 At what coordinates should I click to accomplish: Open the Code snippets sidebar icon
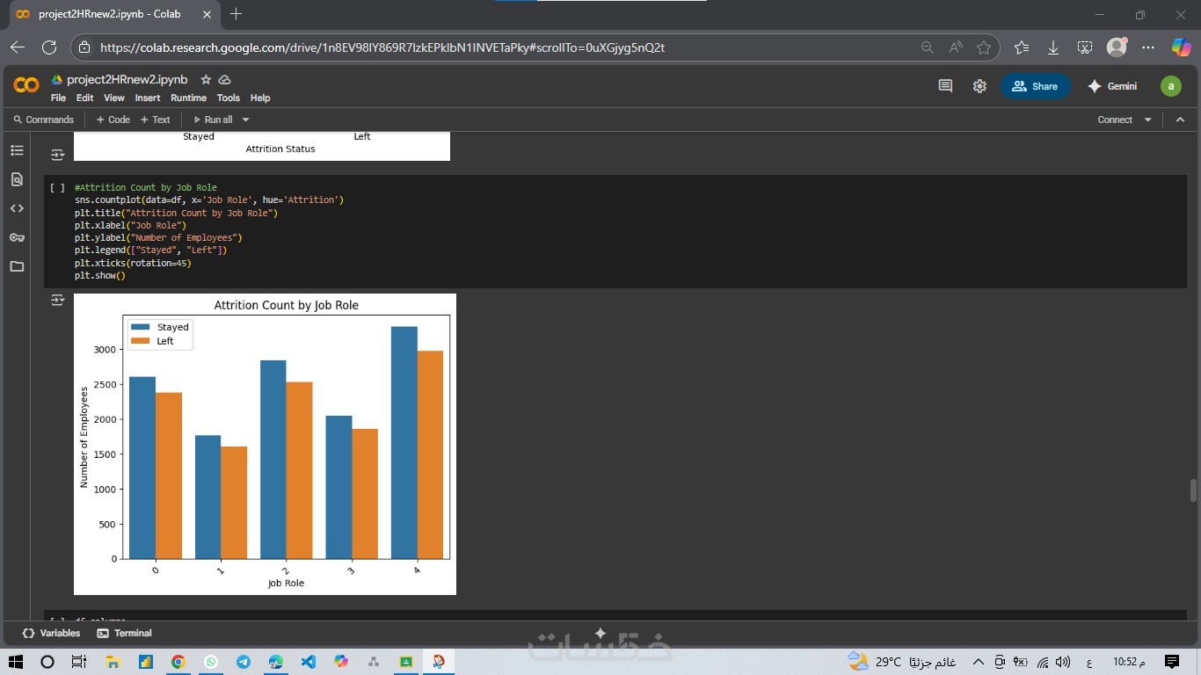point(17,208)
